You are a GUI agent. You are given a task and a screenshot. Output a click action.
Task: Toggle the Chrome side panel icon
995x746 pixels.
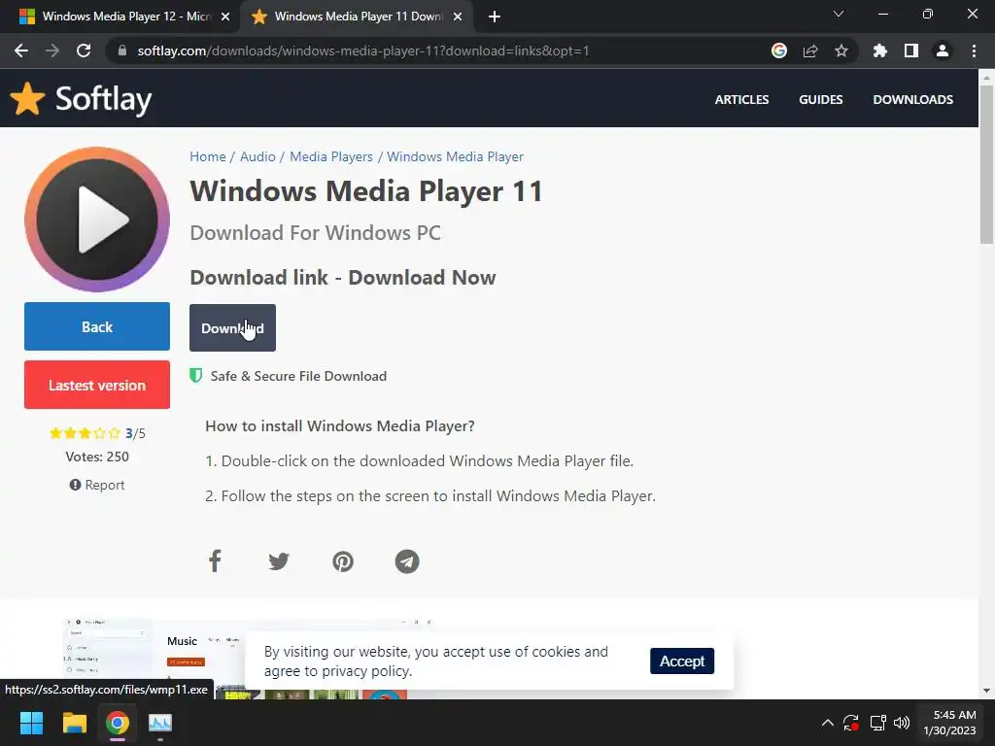click(911, 51)
